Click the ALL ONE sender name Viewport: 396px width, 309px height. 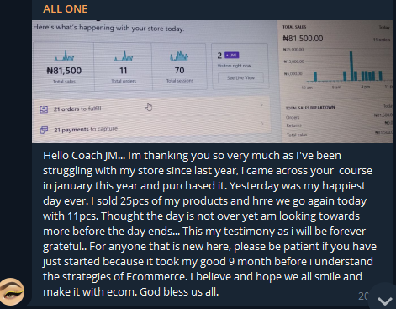click(x=66, y=9)
